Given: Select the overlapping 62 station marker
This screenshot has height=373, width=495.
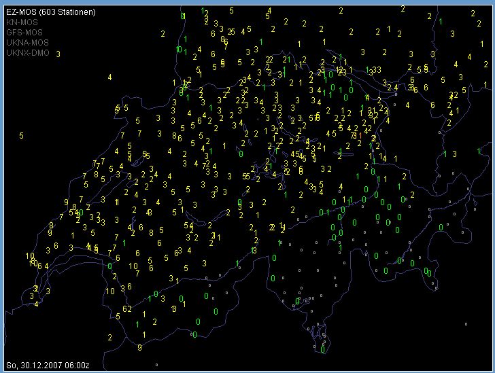Looking at the screenshot, I should pos(126,309).
